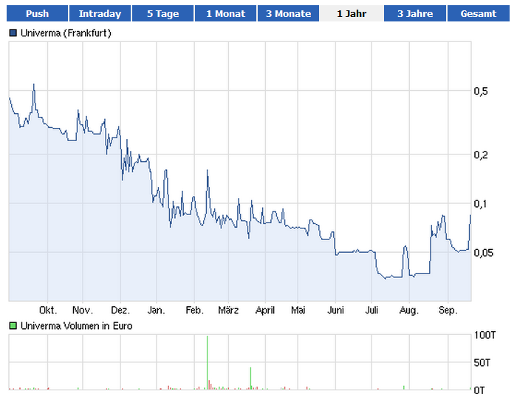Show the Gesamt full history tab
517x400 pixels.
(x=478, y=13)
